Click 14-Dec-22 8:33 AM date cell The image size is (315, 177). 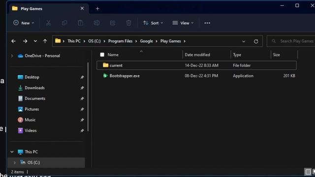[201, 65]
